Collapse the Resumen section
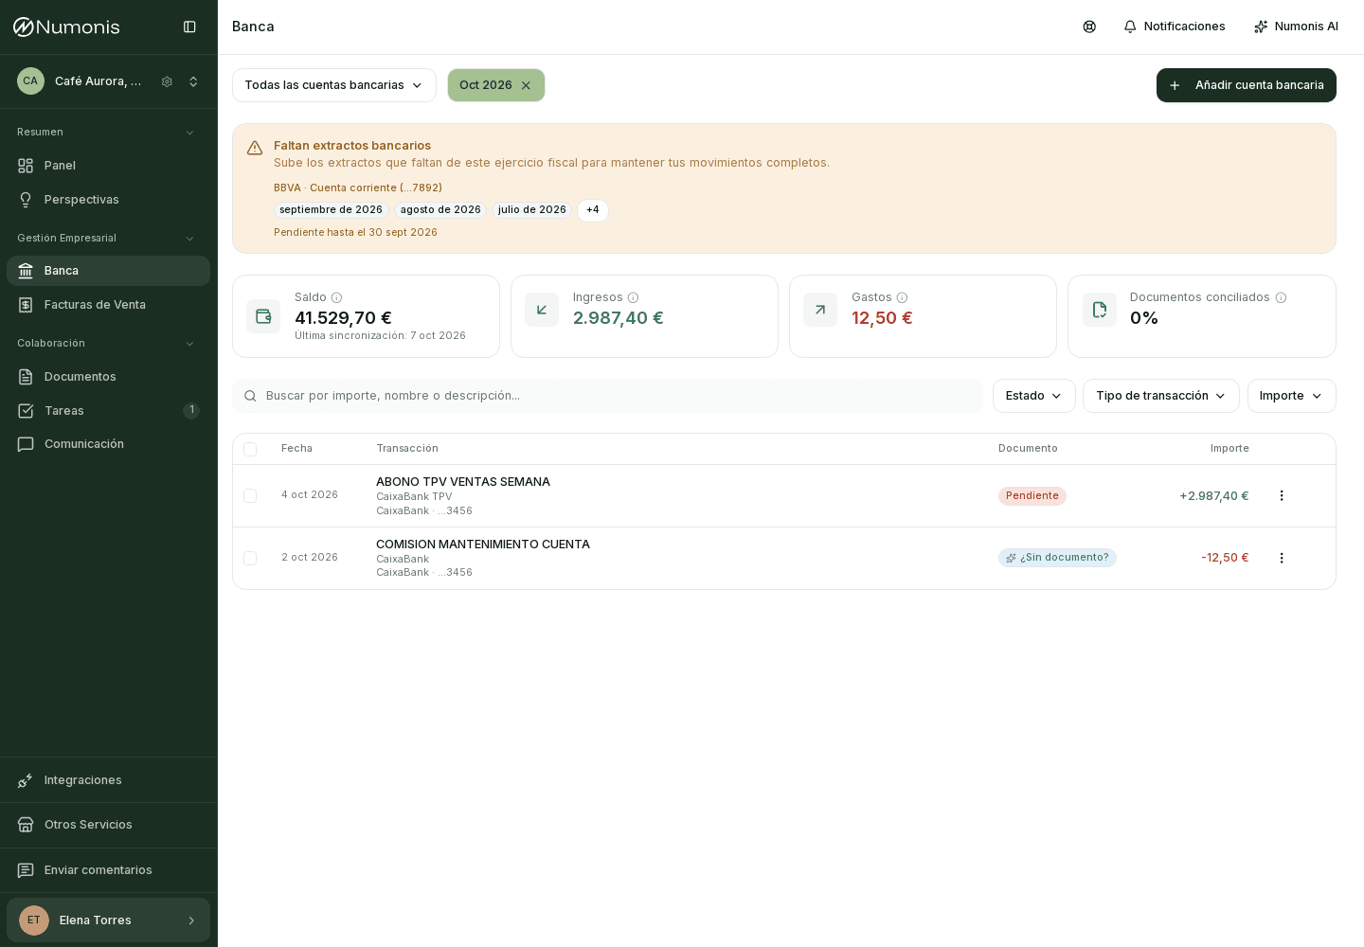Screen dimensions: 1364x947 189,133
